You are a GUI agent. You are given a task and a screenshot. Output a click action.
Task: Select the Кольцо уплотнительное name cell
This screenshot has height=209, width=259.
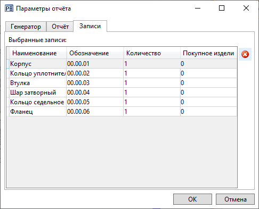[x=38, y=73]
